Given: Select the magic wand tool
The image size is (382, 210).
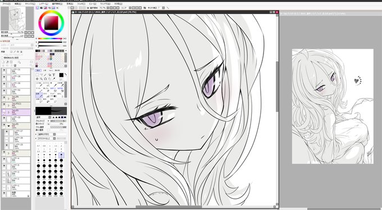Looking at the screenshot, I should tap(45, 75).
